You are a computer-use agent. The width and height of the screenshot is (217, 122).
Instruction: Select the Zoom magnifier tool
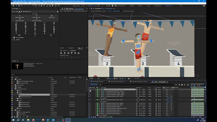click(22, 6)
